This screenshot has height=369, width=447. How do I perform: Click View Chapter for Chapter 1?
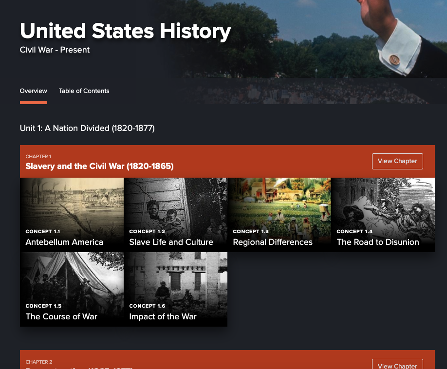pos(397,161)
